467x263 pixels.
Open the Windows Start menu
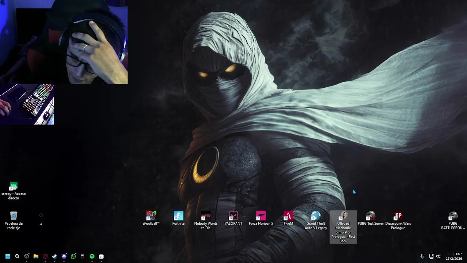pos(8,256)
